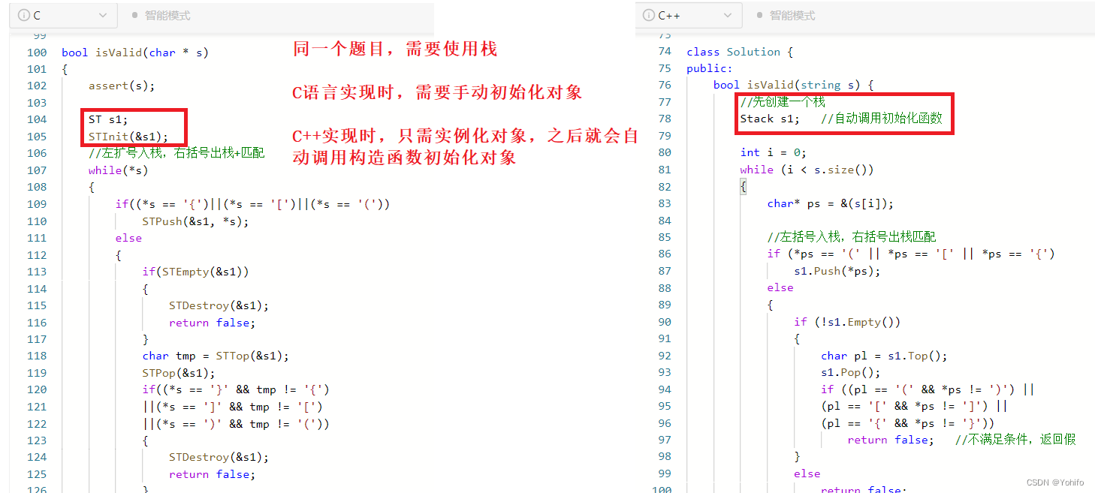Click the 'STPush(&s1, *s);' line
Screen dimensions: 1095x493
click(x=195, y=221)
